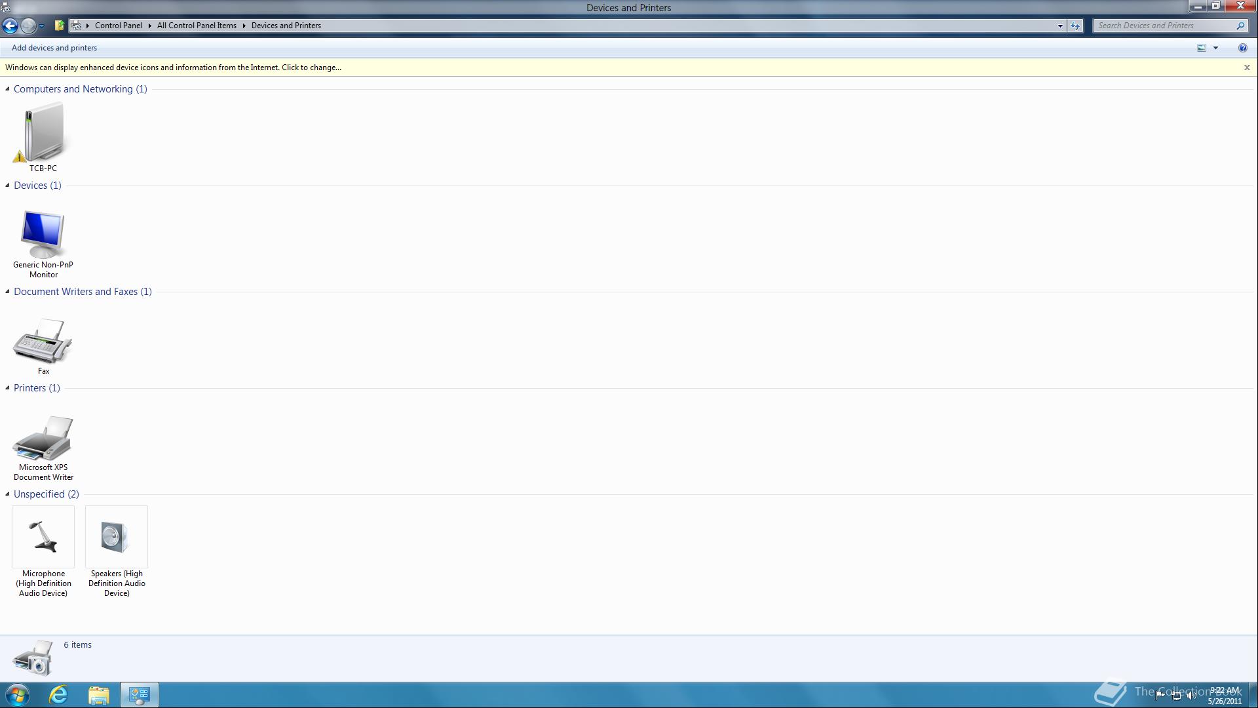Click the green folder icon near the address bar
This screenshot has width=1258, height=708.
[59, 26]
